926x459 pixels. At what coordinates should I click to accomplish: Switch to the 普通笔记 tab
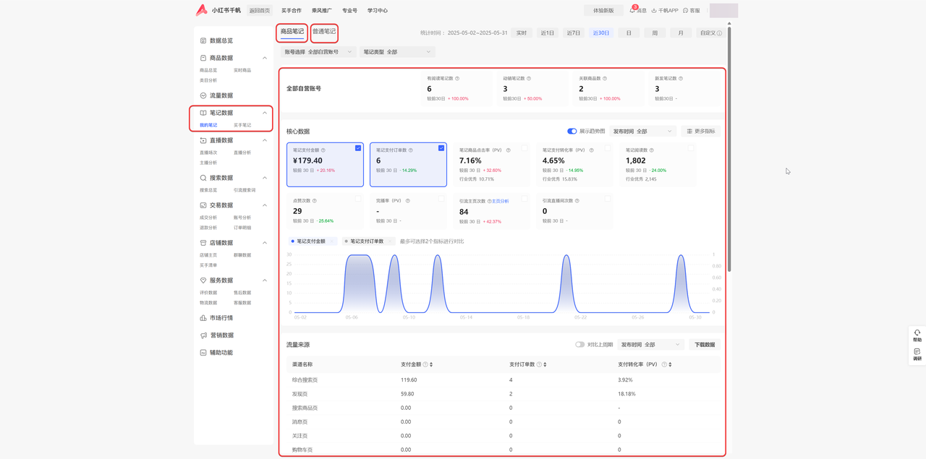pyautogui.click(x=324, y=32)
